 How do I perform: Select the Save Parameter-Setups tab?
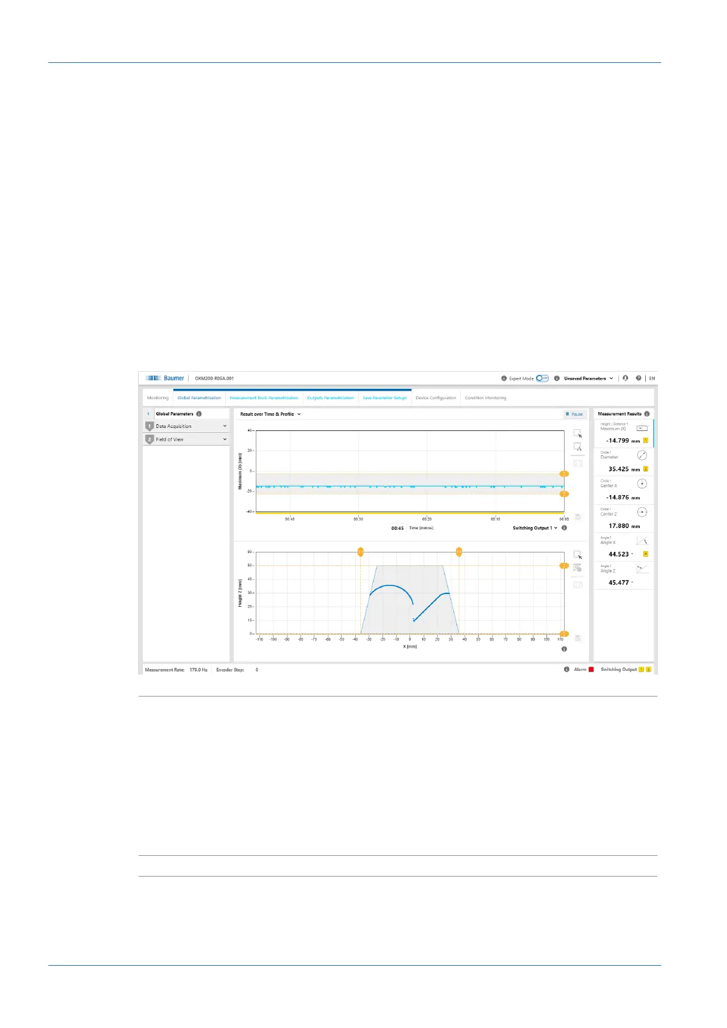pos(385,398)
